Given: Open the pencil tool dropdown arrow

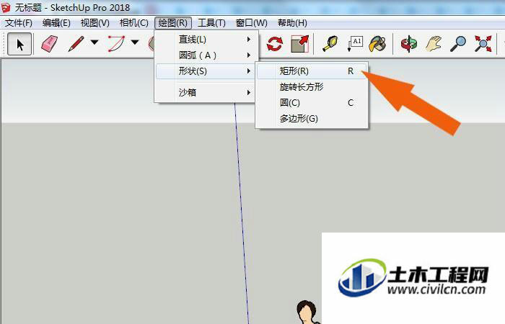Looking at the screenshot, I should point(95,42).
